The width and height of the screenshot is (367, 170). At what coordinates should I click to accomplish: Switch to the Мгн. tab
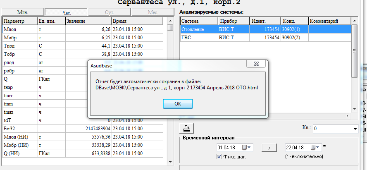(x=22, y=12)
